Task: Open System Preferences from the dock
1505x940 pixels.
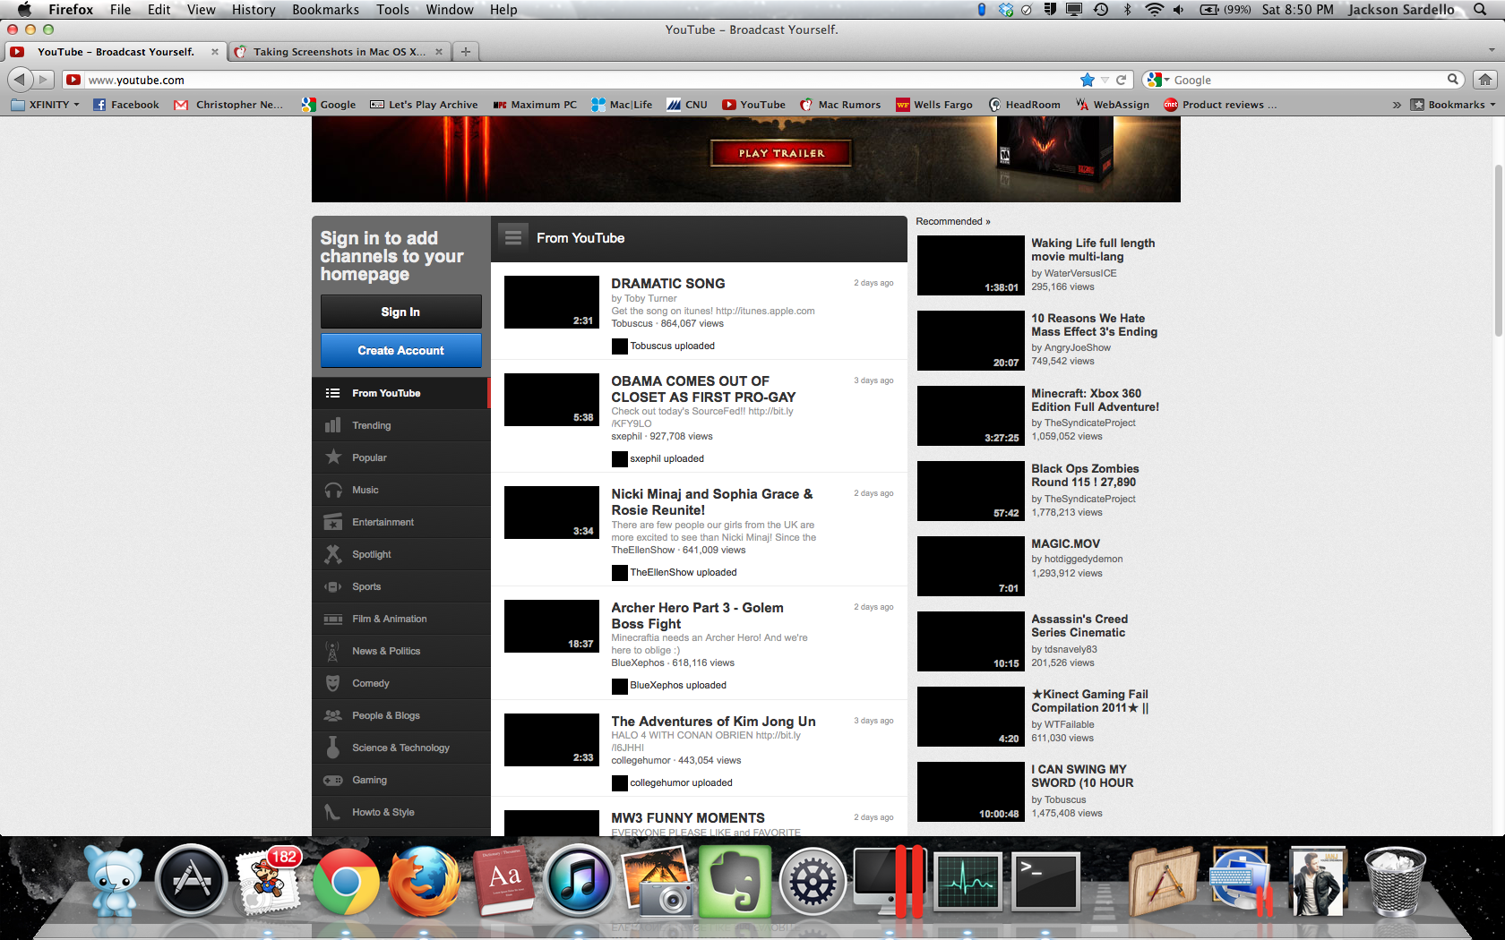Action: click(x=813, y=882)
